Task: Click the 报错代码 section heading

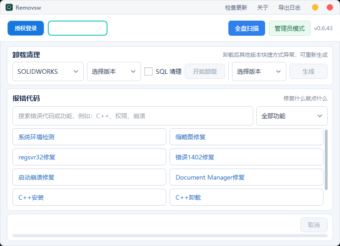Action: [x=26, y=98]
